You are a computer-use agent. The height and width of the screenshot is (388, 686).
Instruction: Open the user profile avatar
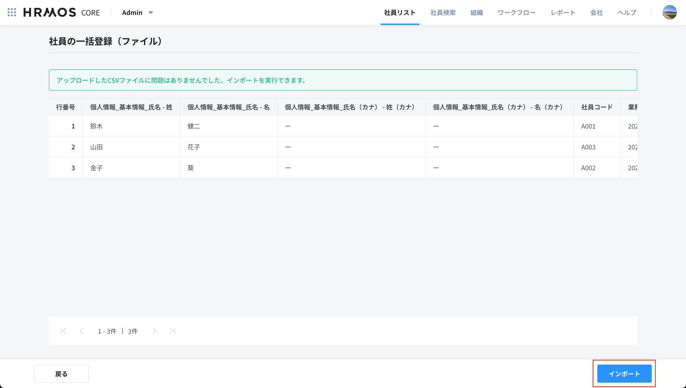coord(669,12)
